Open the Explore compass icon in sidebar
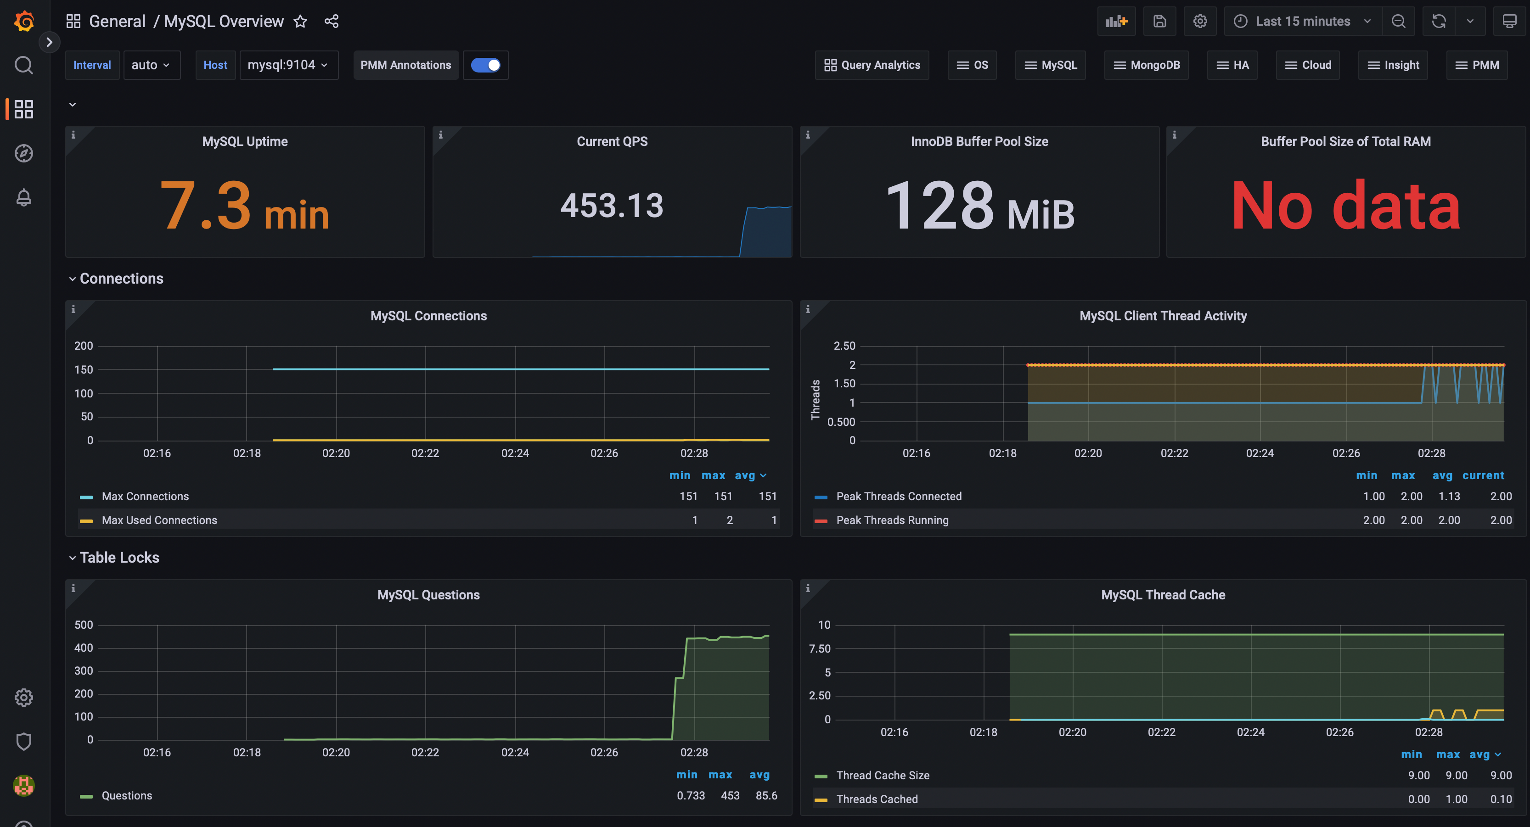This screenshot has width=1530, height=827. click(x=24, y=153)
